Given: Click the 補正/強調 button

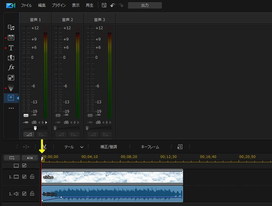Looking at the screenshot, I should 109,147.
